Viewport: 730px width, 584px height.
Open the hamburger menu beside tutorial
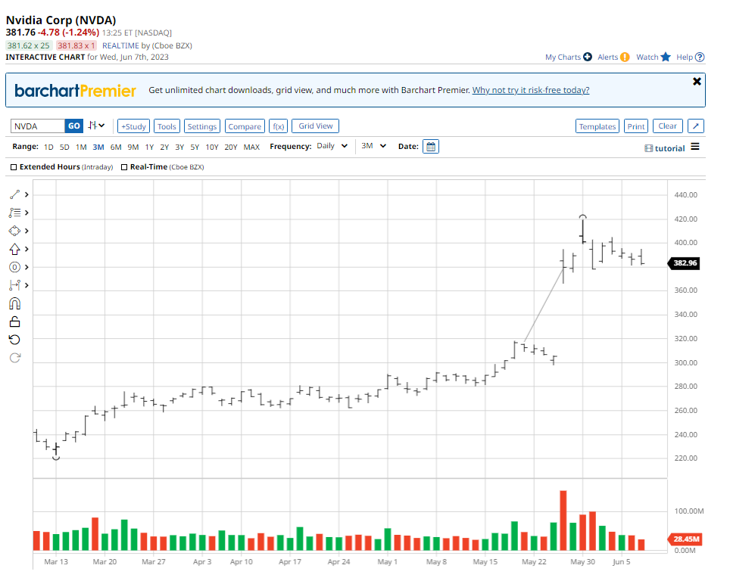[x=694, y=147]
